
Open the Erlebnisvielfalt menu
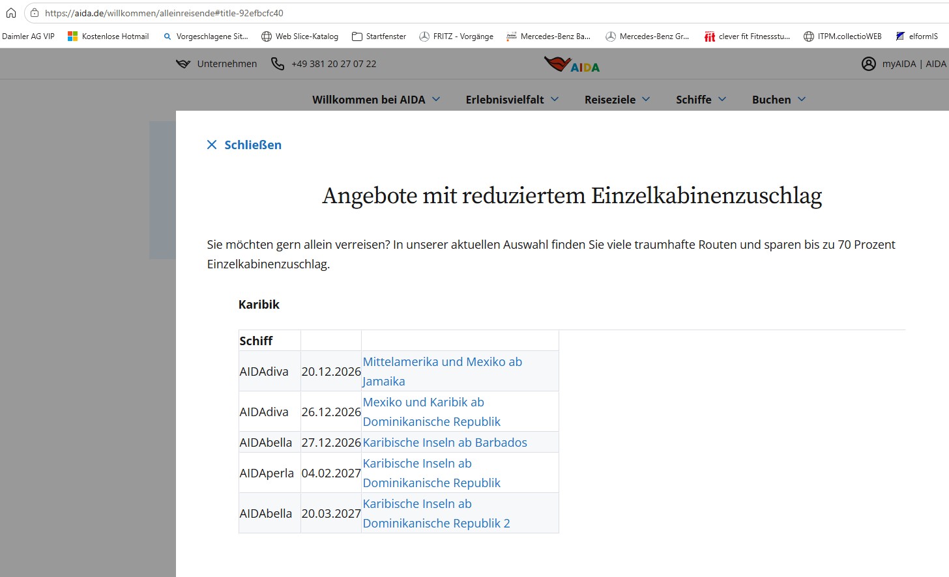pyautogui.click(x=505, y=100)
